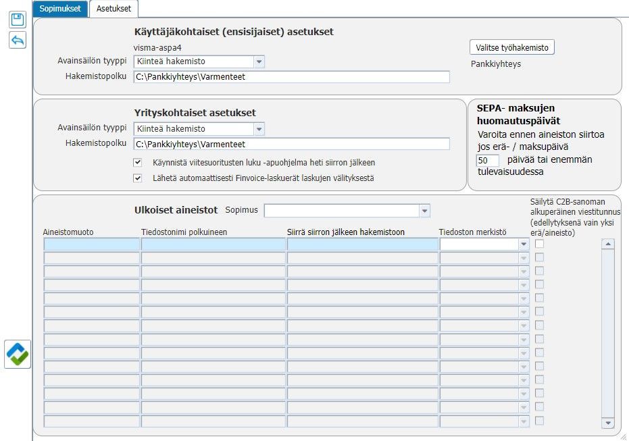
Task: Tick third row Säilytä C2B-sanoman checkbox
Action: [540, 271]
